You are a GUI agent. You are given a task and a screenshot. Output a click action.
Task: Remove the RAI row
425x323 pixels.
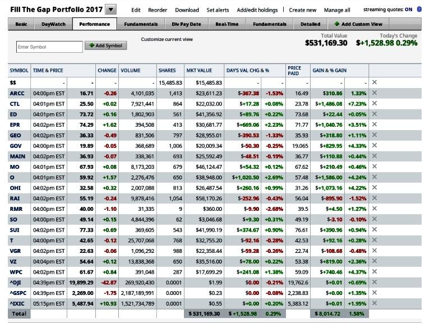375,198
